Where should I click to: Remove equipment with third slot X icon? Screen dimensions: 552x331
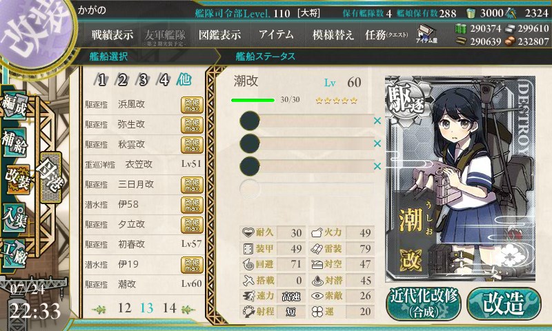point(377,166)
